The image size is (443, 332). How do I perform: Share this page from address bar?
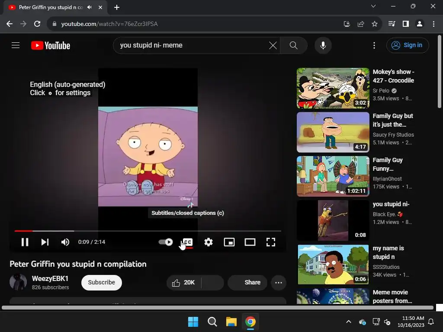click(360, 24)
